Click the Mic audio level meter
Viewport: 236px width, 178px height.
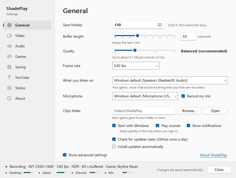tap(128, 173)
